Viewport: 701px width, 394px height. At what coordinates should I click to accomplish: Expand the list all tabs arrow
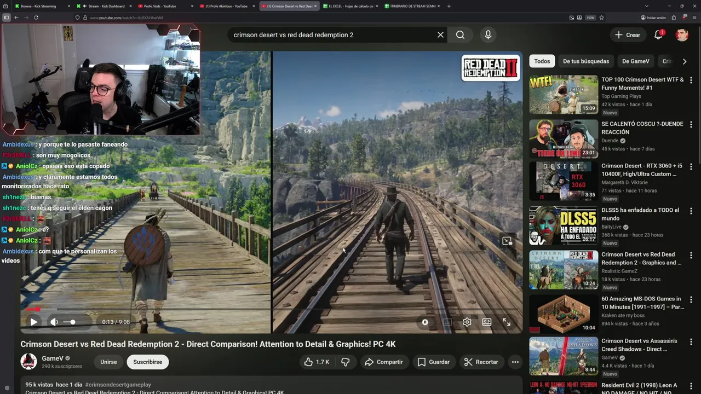(646, 6)
